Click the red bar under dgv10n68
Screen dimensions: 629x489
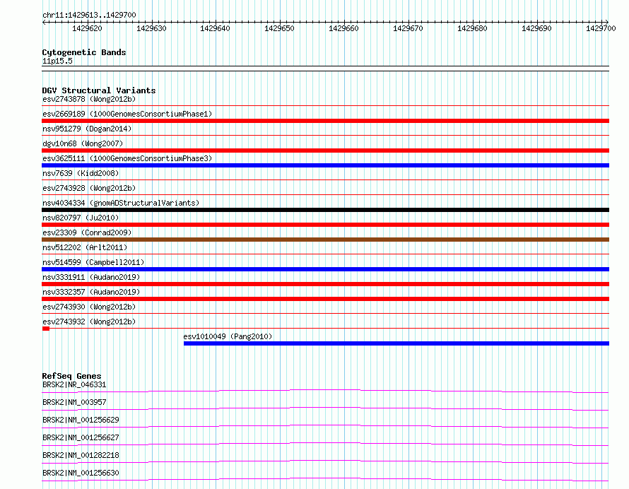click(x=325, y=151)
